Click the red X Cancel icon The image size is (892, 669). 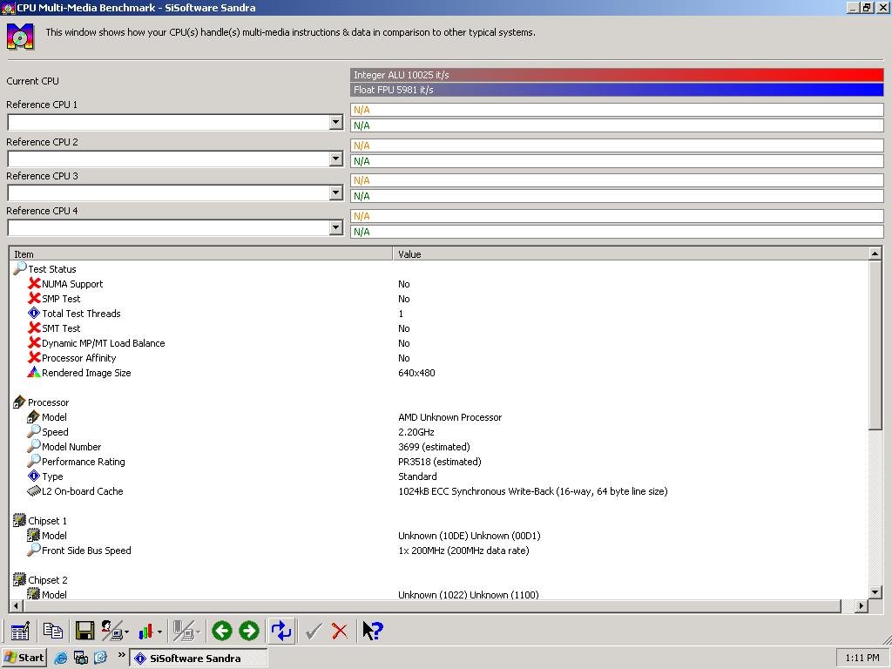[340, 631]
